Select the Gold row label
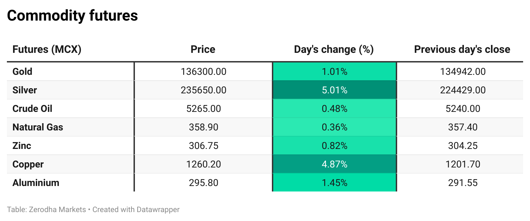 (x=22, y=72)
